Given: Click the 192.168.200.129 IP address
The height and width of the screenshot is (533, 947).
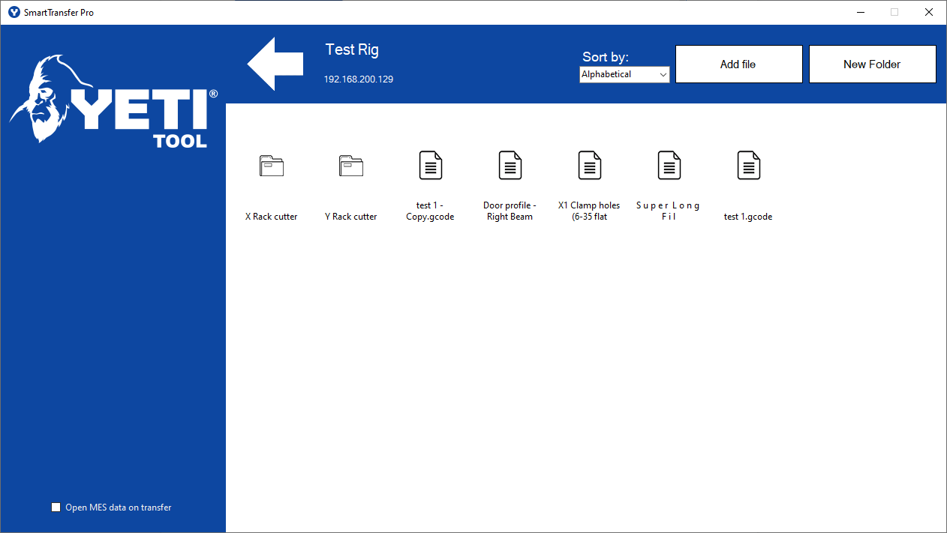Looking at the screenshot, I should pyautogui.click(x=359, y=79).
